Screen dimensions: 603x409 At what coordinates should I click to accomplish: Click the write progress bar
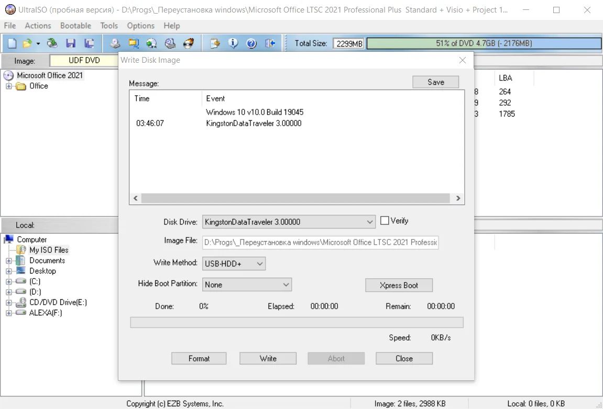point(297,322)
